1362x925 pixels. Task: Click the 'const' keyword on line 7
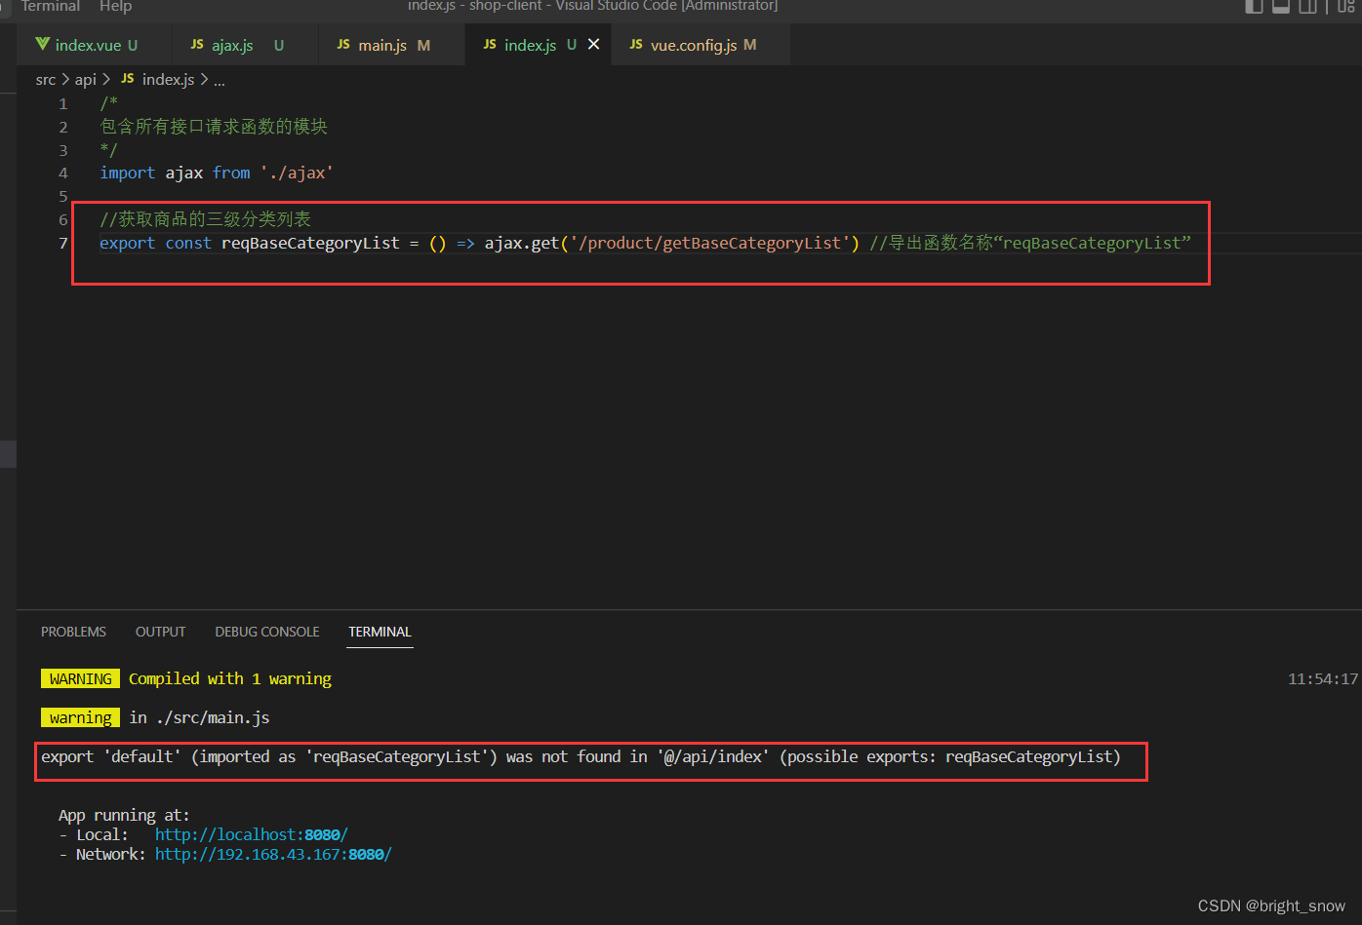pyautogui.click(x=188, y=244)
